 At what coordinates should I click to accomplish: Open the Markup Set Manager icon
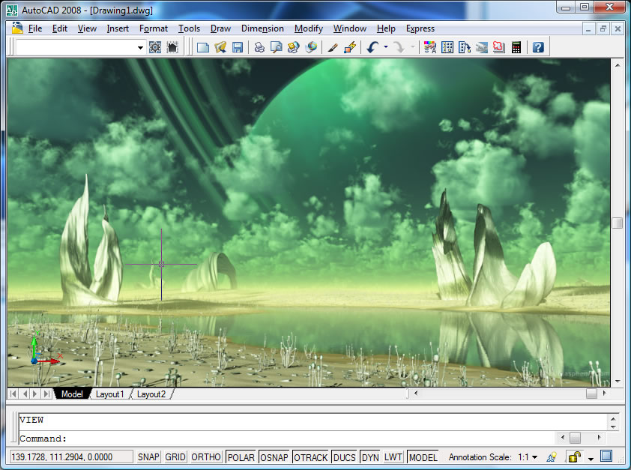pos(499,47)
